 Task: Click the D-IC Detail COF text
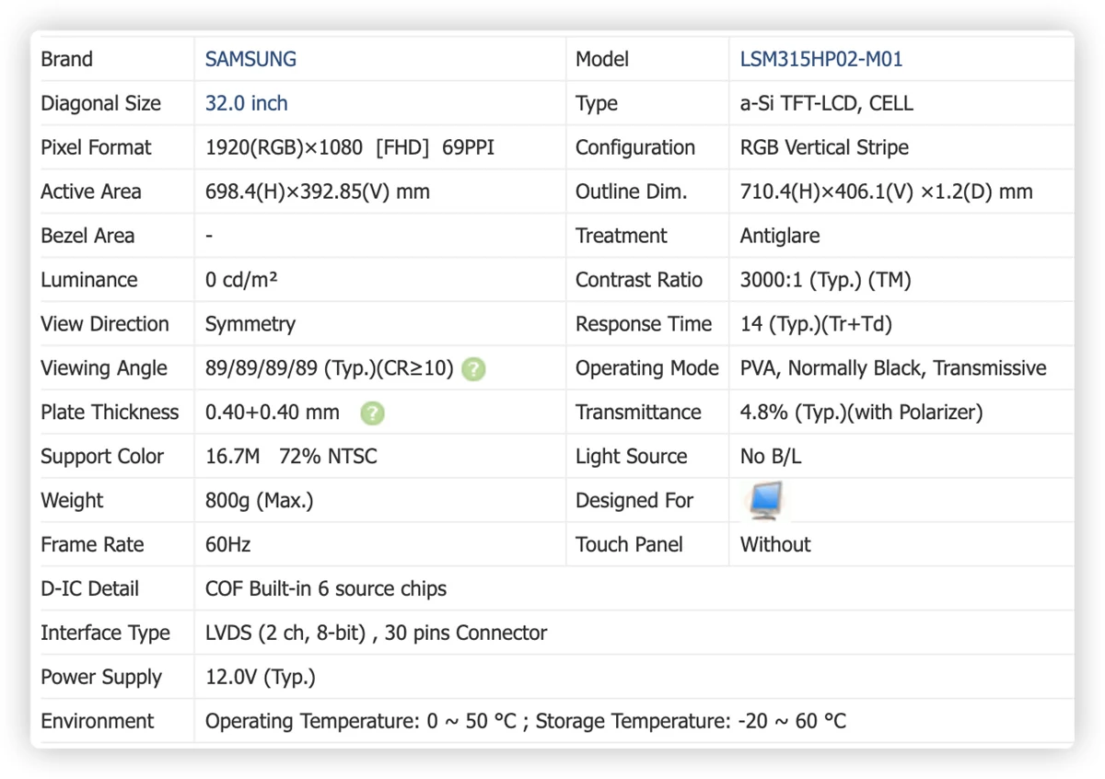point(326,589)
